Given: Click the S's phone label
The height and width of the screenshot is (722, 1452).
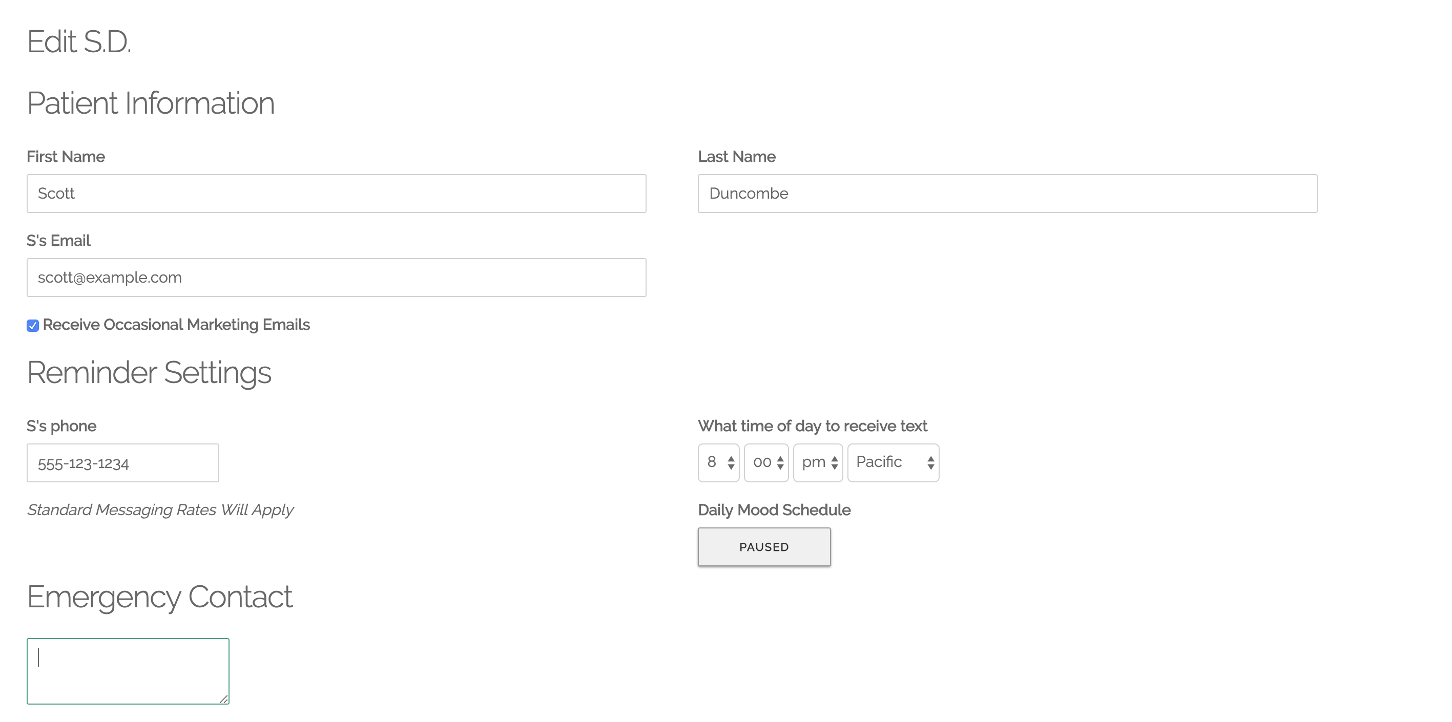Looking at the screenshot, I should (61, 426).
